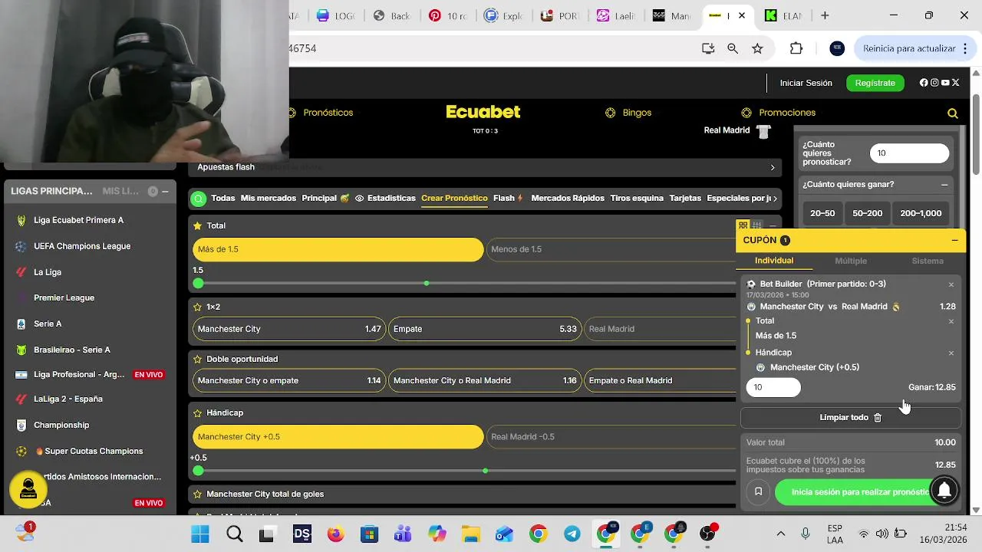
Task: Click coupon stake amount field
Action: pos(773,387)
